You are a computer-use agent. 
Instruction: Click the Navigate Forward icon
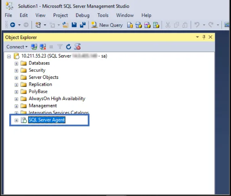pyautogui.click(x=26, y=25)
